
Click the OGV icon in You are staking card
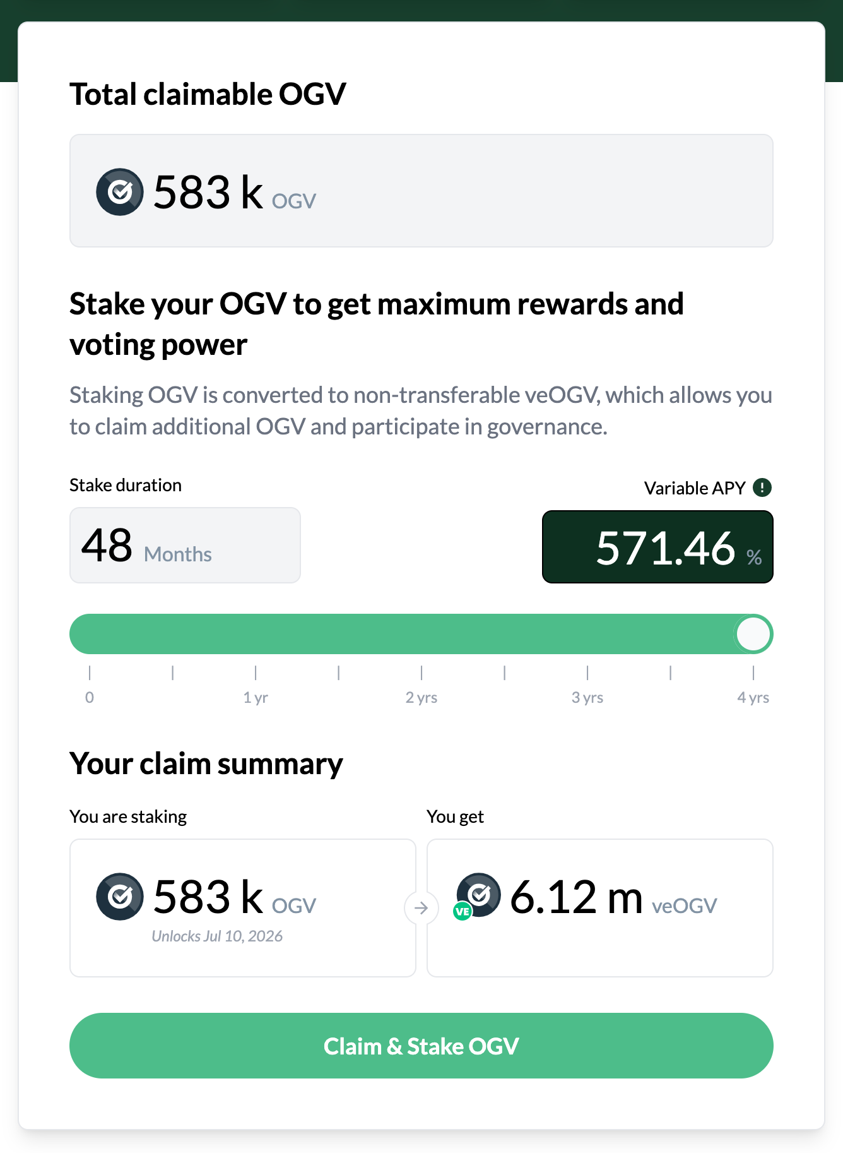coord(120,897)
